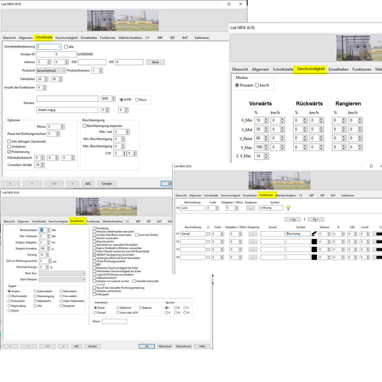Click the smoke symbol icon in Dampf row
The image size is (382, 382).
pyautogui.click(x=314, y=234)
